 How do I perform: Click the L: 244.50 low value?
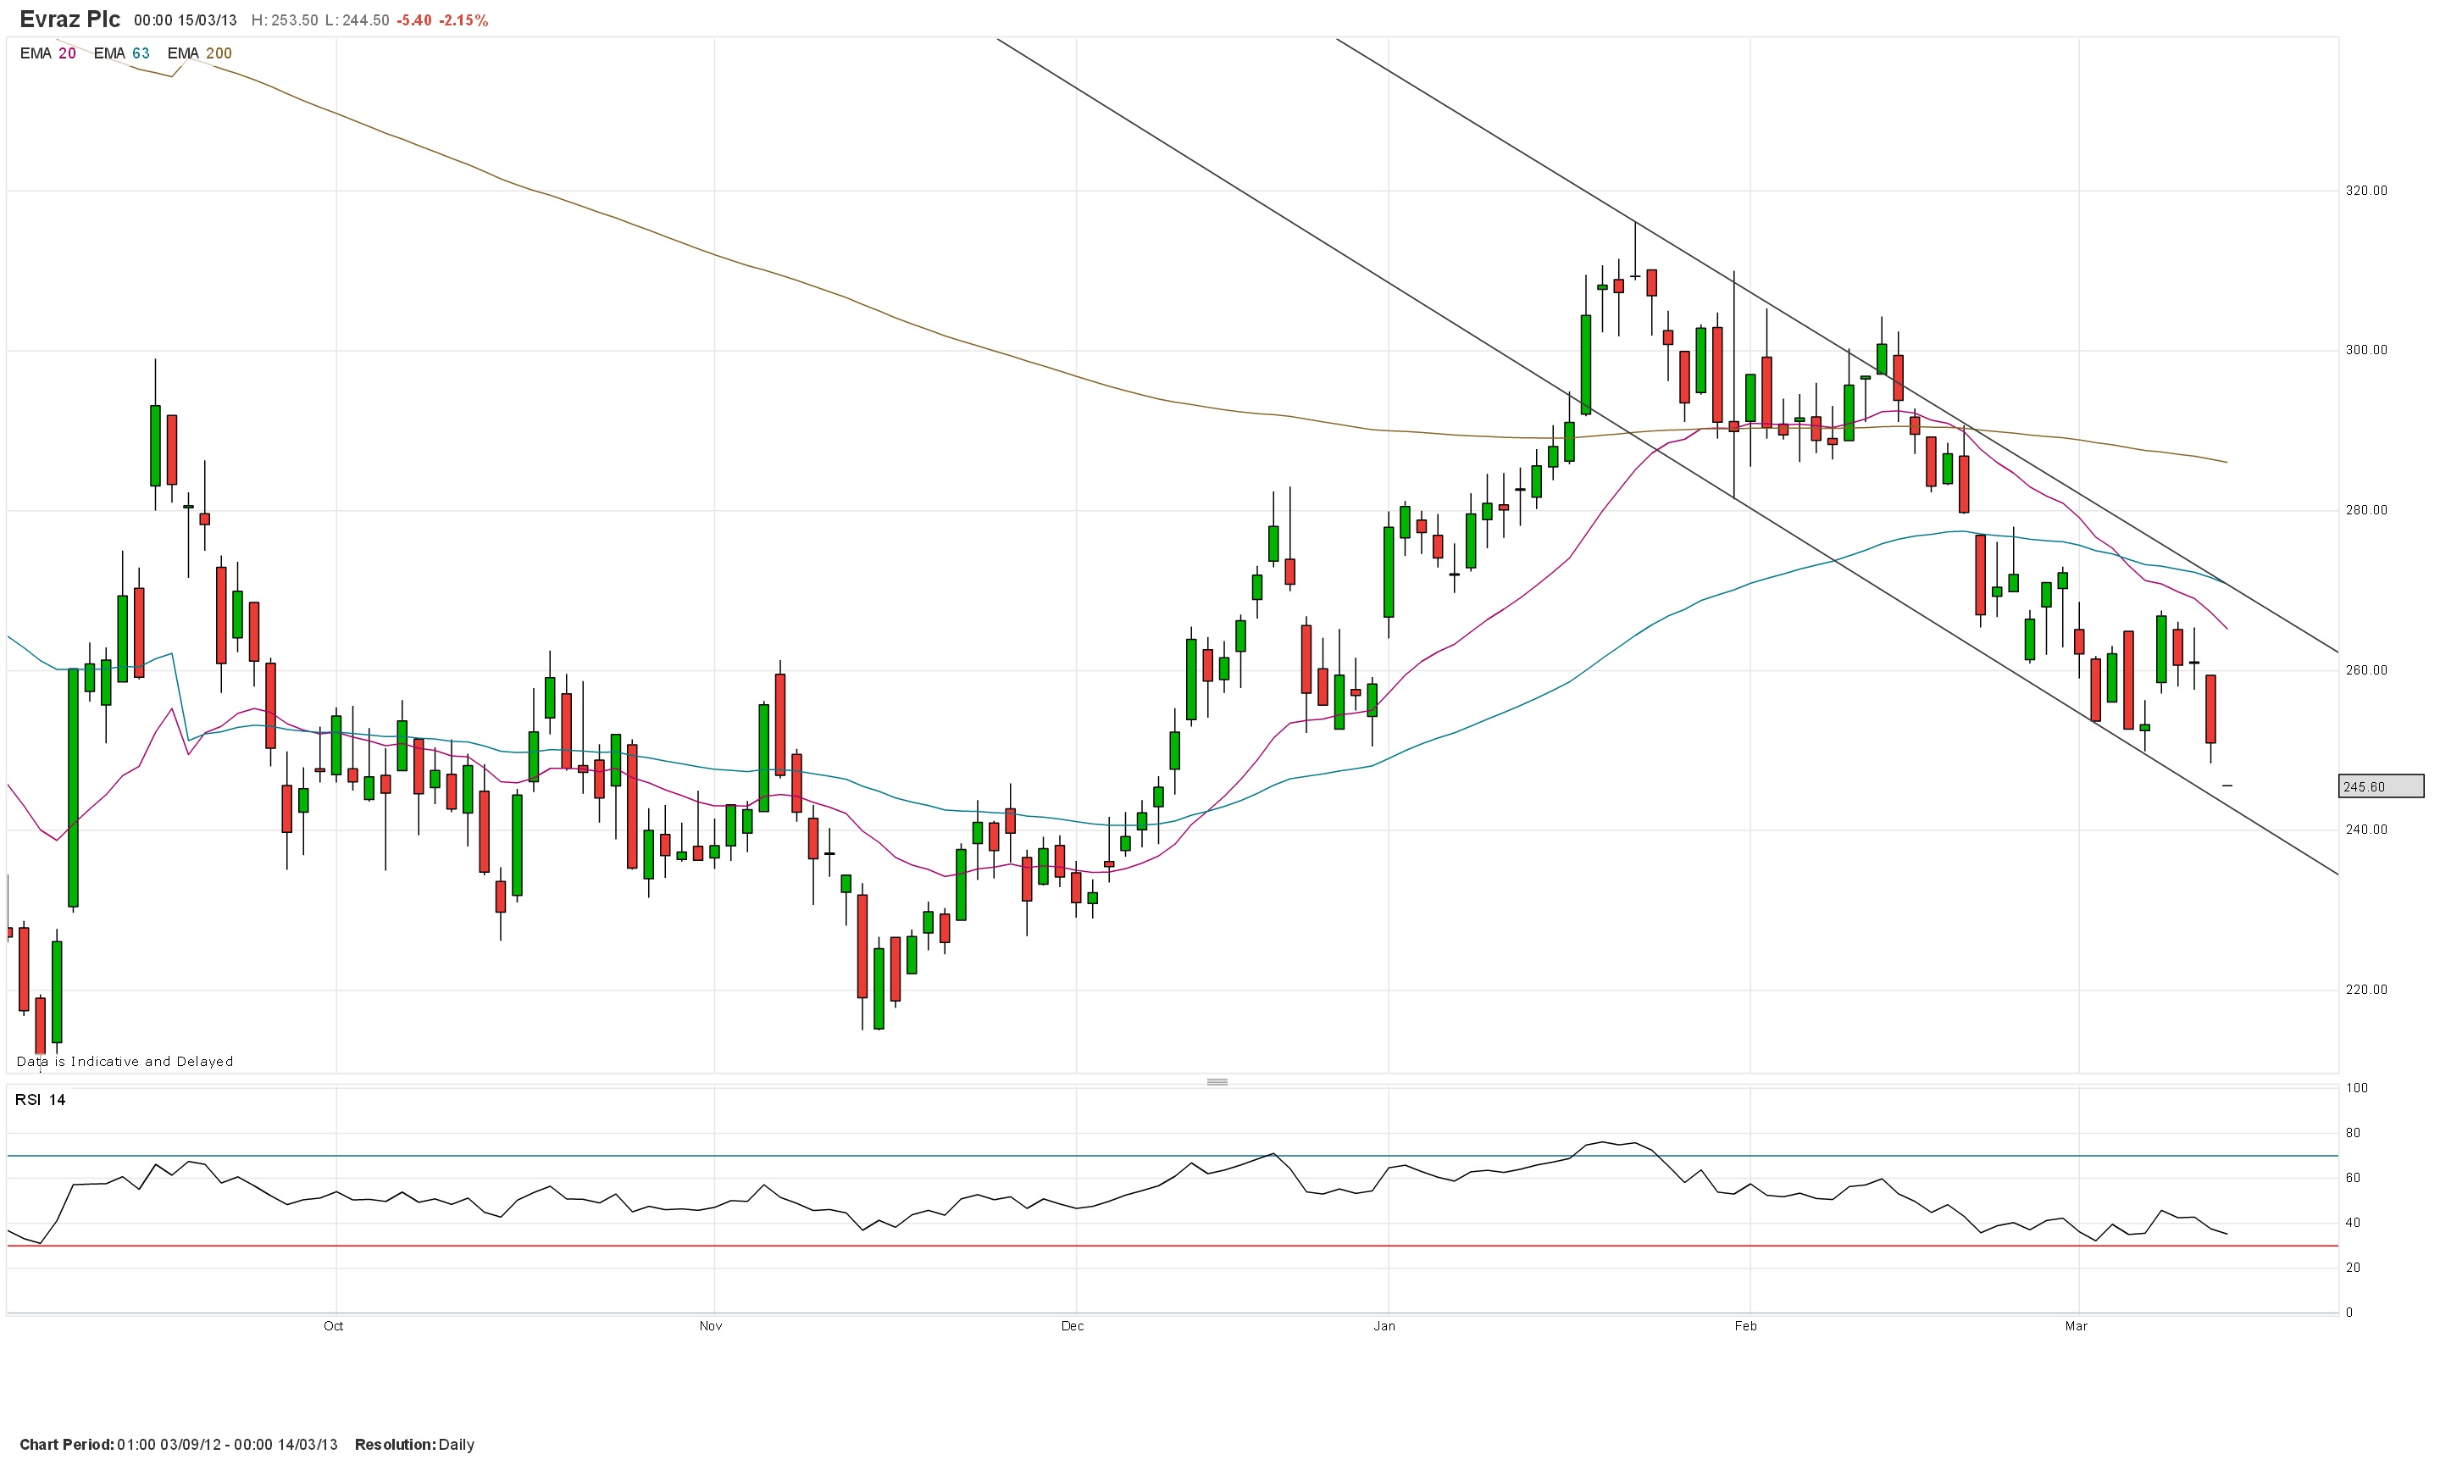(357, 20)
